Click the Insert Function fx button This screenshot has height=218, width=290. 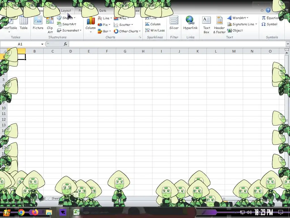point(65,44)
